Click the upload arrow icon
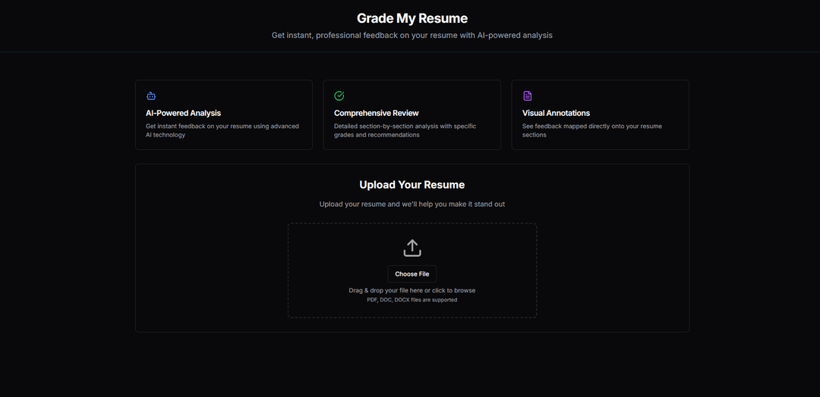Image resolution: width=820 pixels, height=397 pixels. point(412,248)
